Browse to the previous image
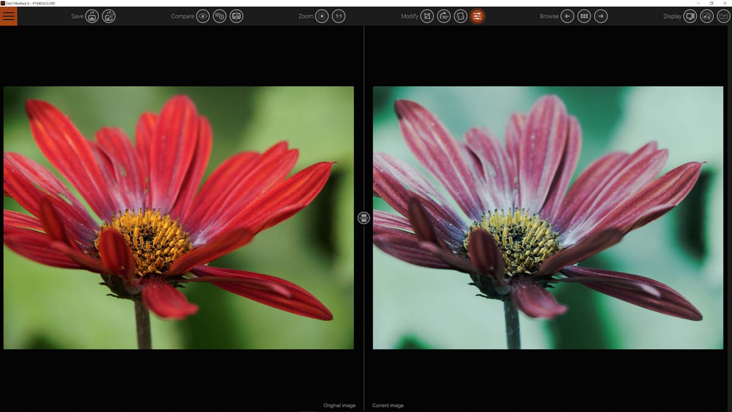The height and width of the screenshot is (412, 732). point(567,16)
